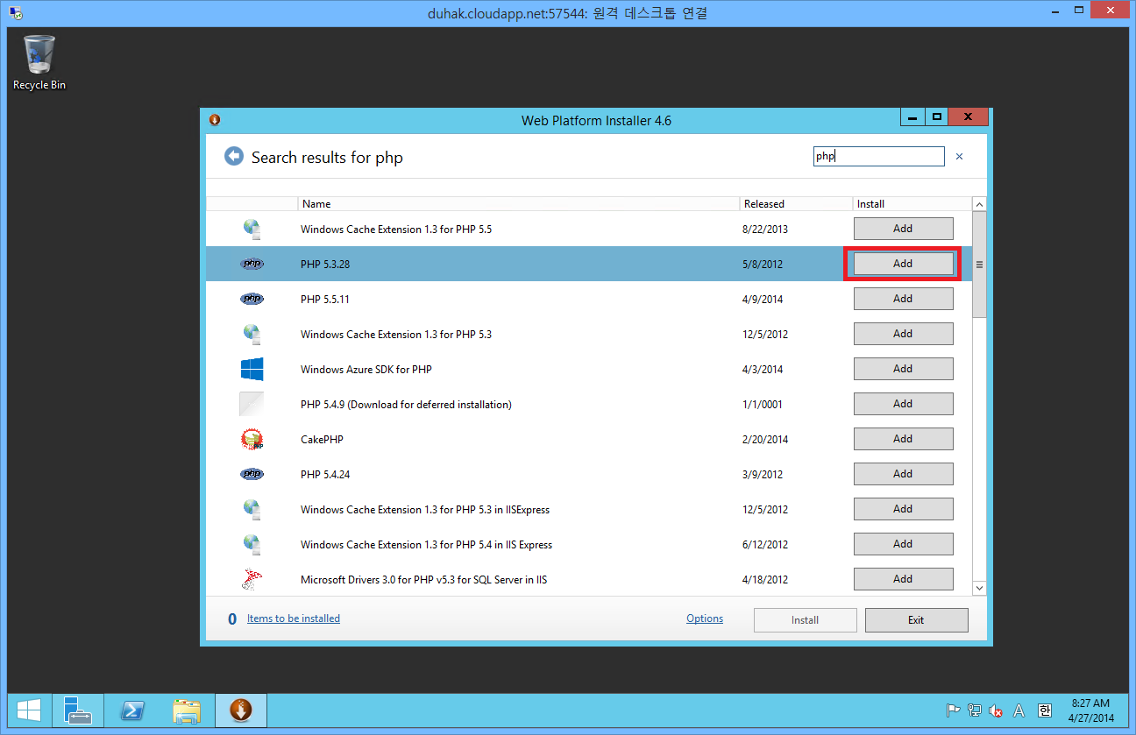This screenshot has height=735, width=1136.
Task: Select the CakePHP row name
Action: pos(322,439)
